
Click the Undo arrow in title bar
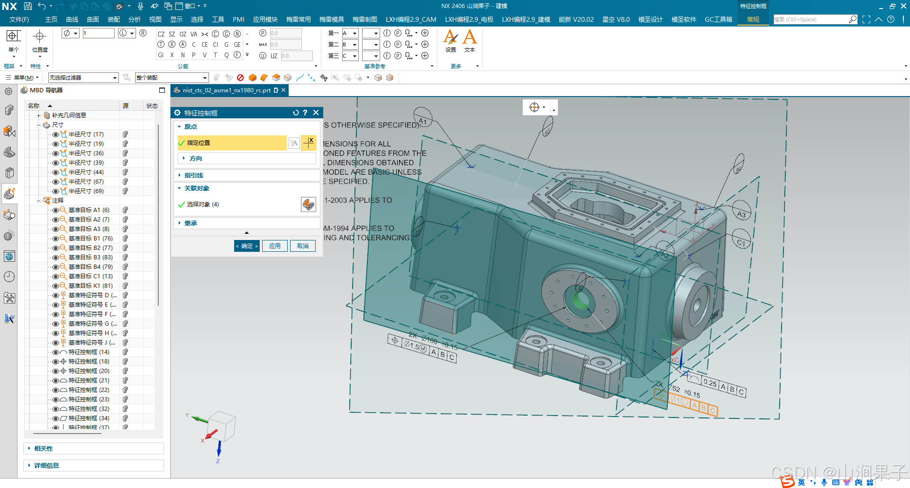[x=42, y=6]
